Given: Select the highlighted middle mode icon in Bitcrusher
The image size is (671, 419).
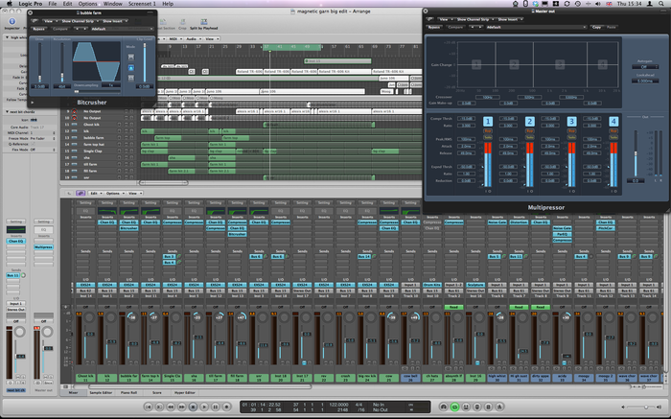Looking at the screenshot, I should (x=131, y=68).
